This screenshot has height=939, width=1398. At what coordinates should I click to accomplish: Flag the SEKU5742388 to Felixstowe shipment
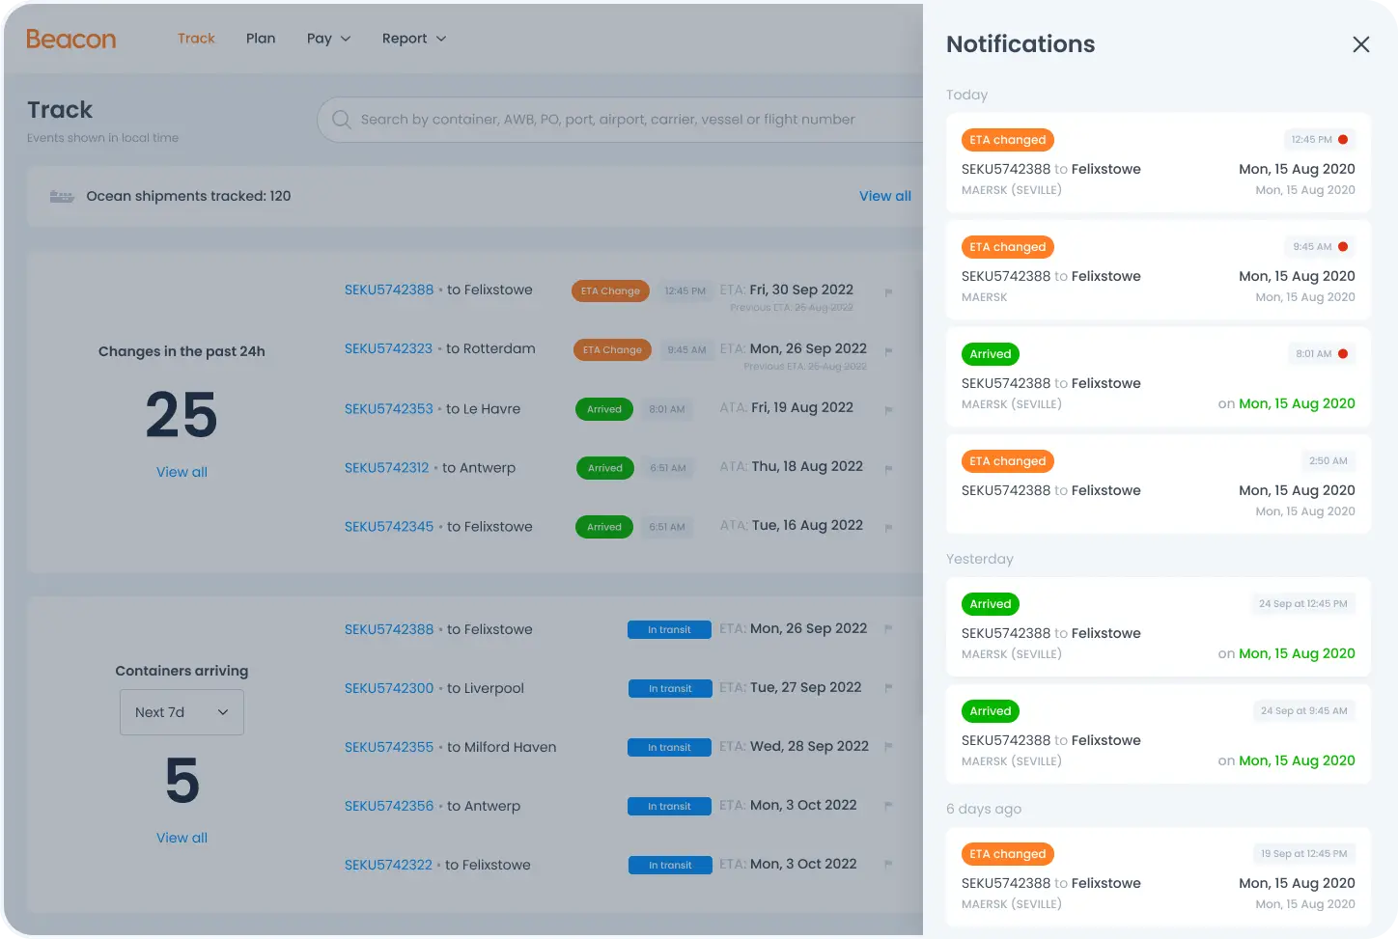pyautogui.click(x=888, y=292)
